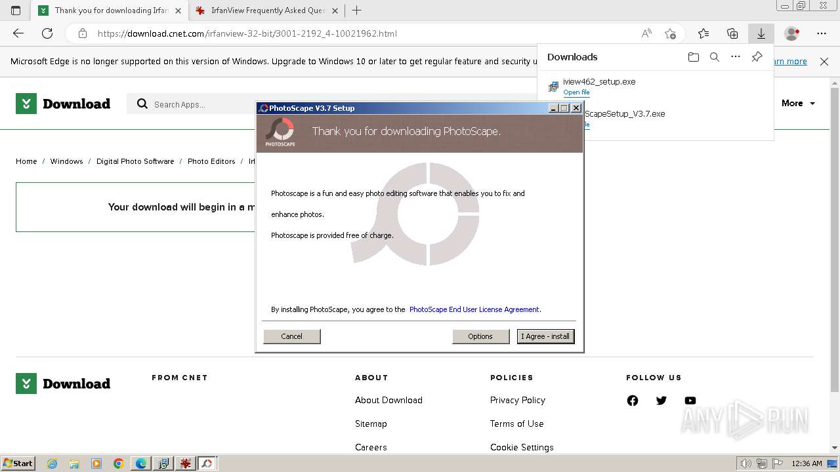Click the search magnifier in header
The width and height of the screenshot is (840, 472).
coord(142,104)
